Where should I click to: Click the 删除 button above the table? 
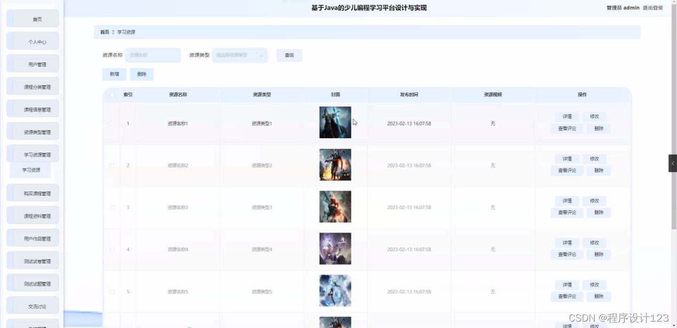141,74
